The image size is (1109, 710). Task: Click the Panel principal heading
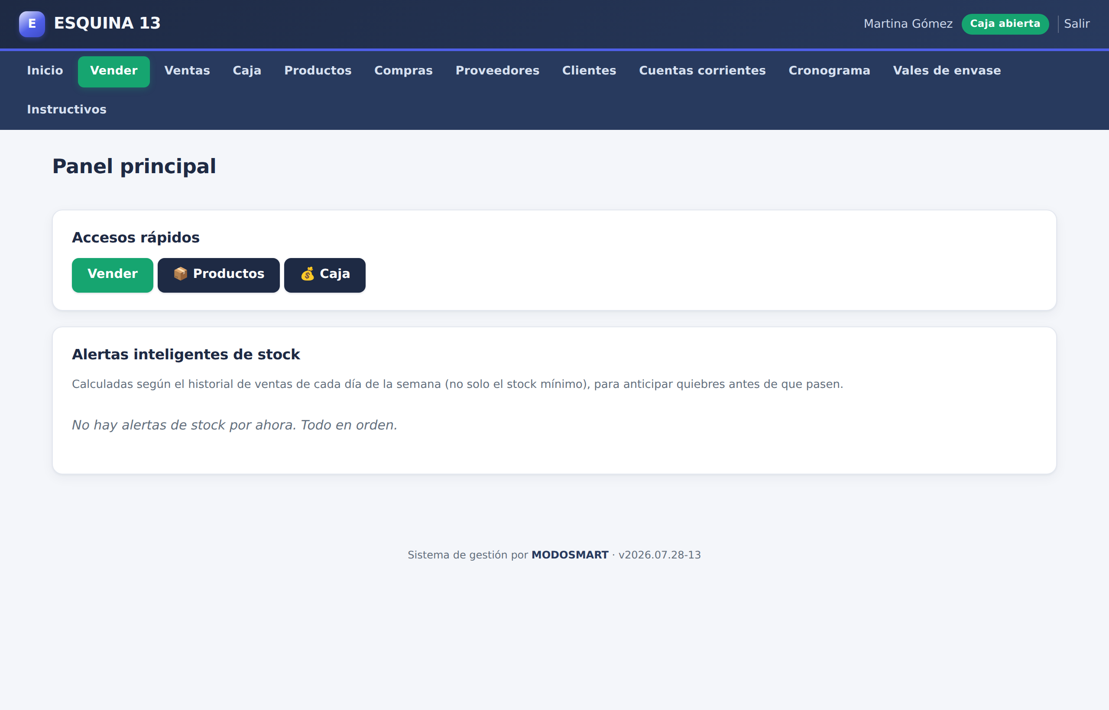[134, 166]
